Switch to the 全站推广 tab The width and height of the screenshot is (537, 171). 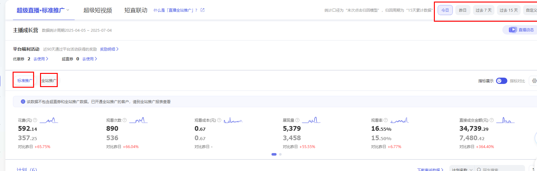point(49,81)
